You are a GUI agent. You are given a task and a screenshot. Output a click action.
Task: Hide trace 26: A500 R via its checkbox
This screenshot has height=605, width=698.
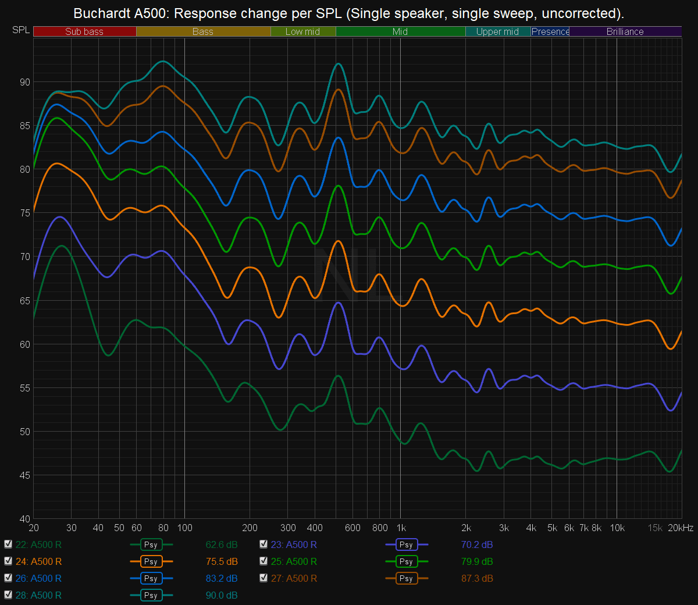(x=8, y=578)
